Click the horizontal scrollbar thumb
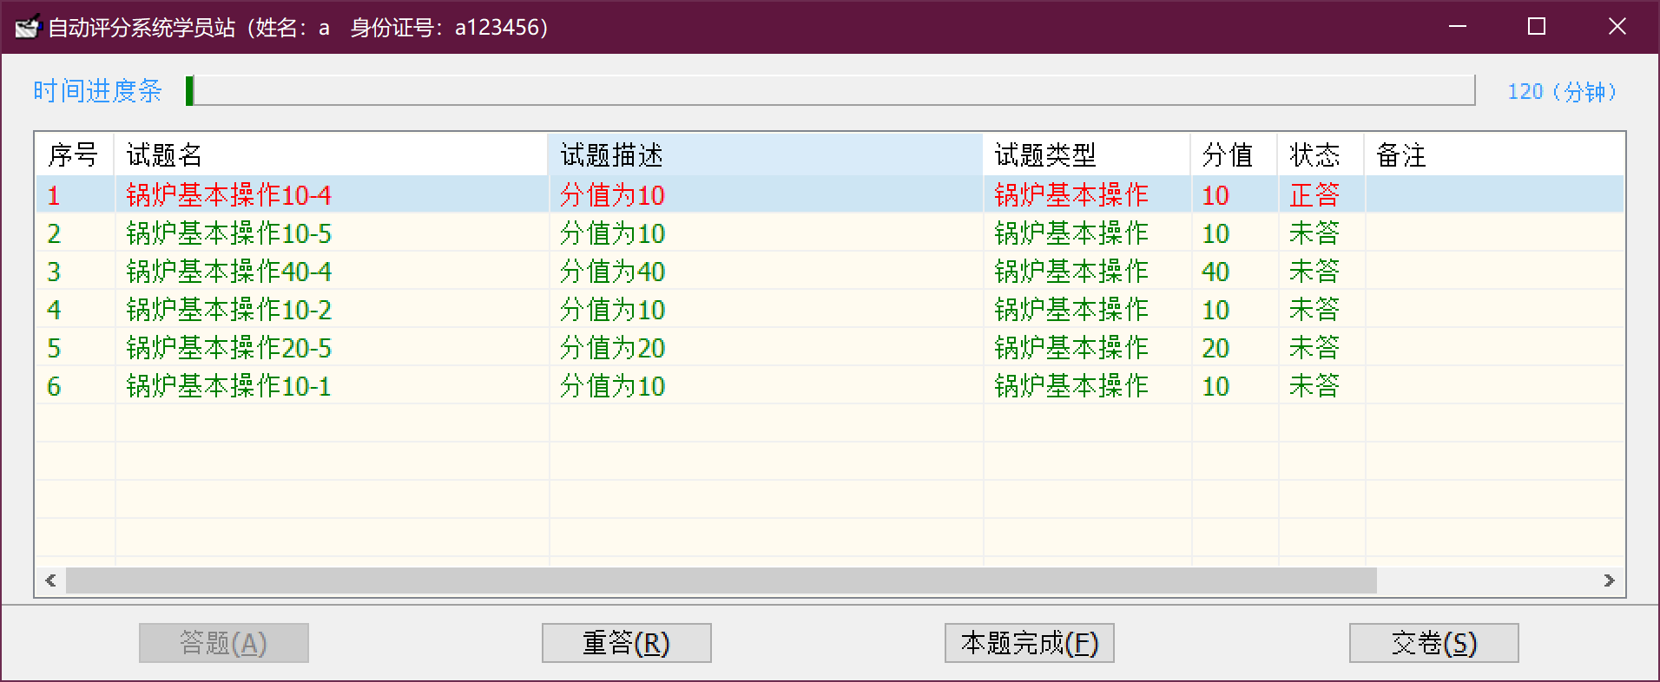The width and height of the screenshot is (1660, 682). (721, 580)
